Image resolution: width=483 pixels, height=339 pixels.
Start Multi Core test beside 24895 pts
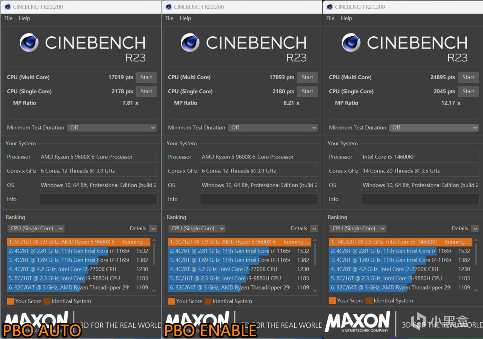[469, 77]
